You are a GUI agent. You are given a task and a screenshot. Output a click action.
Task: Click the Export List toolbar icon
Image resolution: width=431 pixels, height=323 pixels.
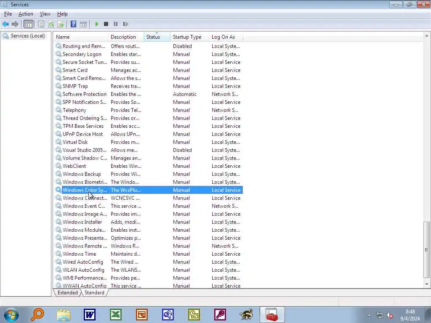pos(61,24)
